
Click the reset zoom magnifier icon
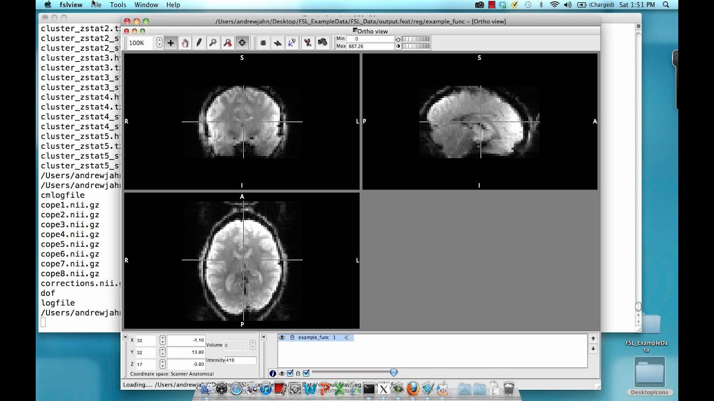[227, 43]
